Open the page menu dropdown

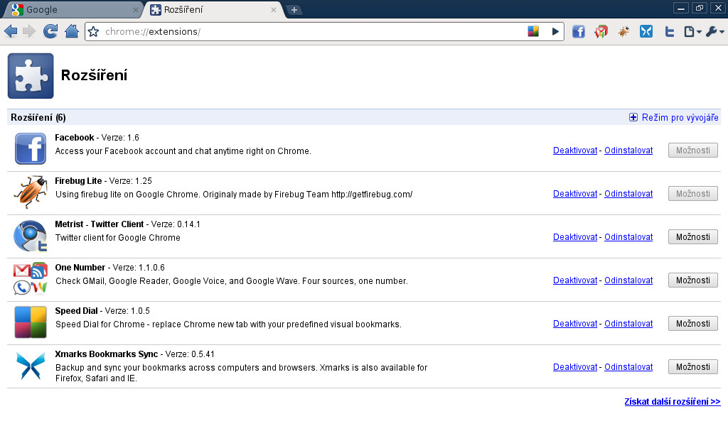[692, 32]
